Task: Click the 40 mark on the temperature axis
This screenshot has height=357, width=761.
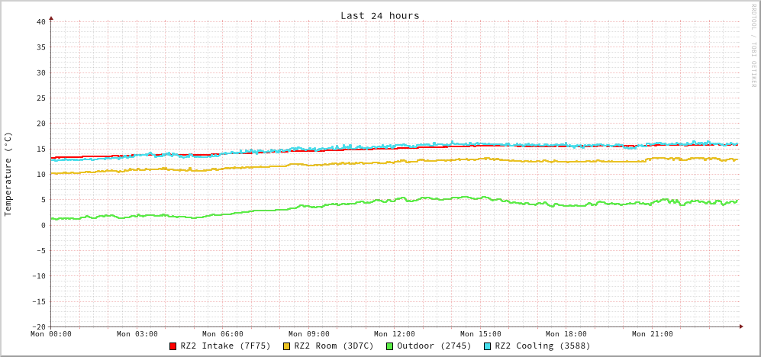Action: [x=40, y=21]
